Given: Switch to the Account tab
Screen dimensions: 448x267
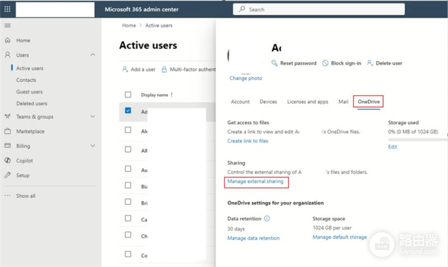Looking at the screenshot, I should point(240,102).
